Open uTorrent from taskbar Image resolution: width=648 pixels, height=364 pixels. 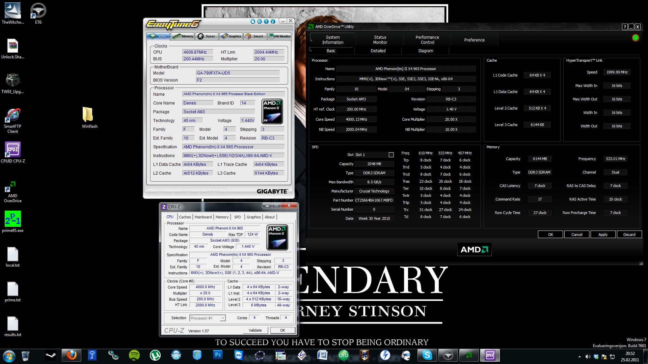[x=155, y=355]
